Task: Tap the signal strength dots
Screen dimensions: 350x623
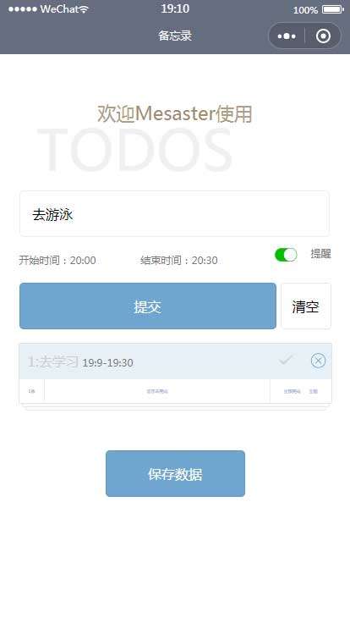Action: [x=23, y=9]
